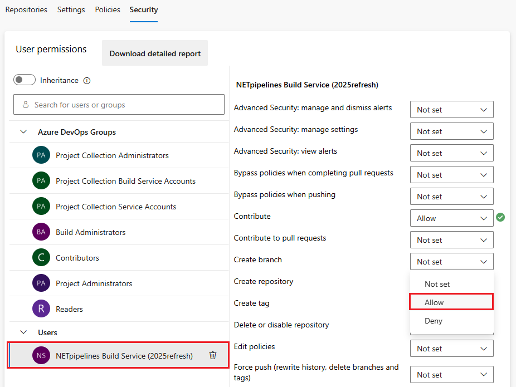Screen dimensions: 516x387
Task: Choose Deny in the open dropdown list
Action: (x=434, y=321)
